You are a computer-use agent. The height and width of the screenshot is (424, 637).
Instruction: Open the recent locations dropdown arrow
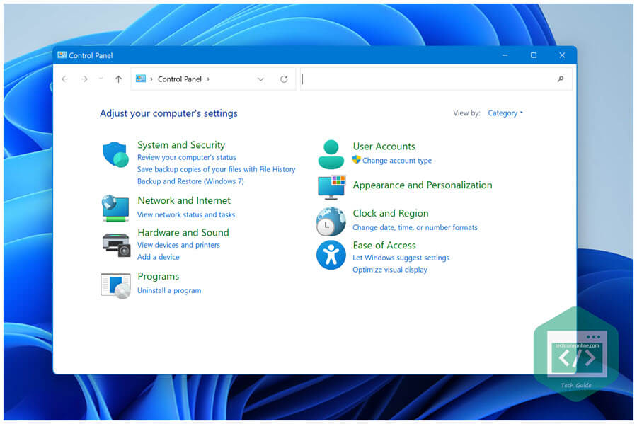click(101, 79)
